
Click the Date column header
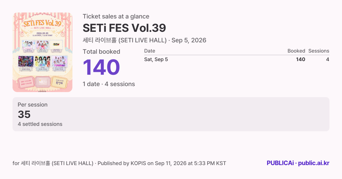click(150, 51)
